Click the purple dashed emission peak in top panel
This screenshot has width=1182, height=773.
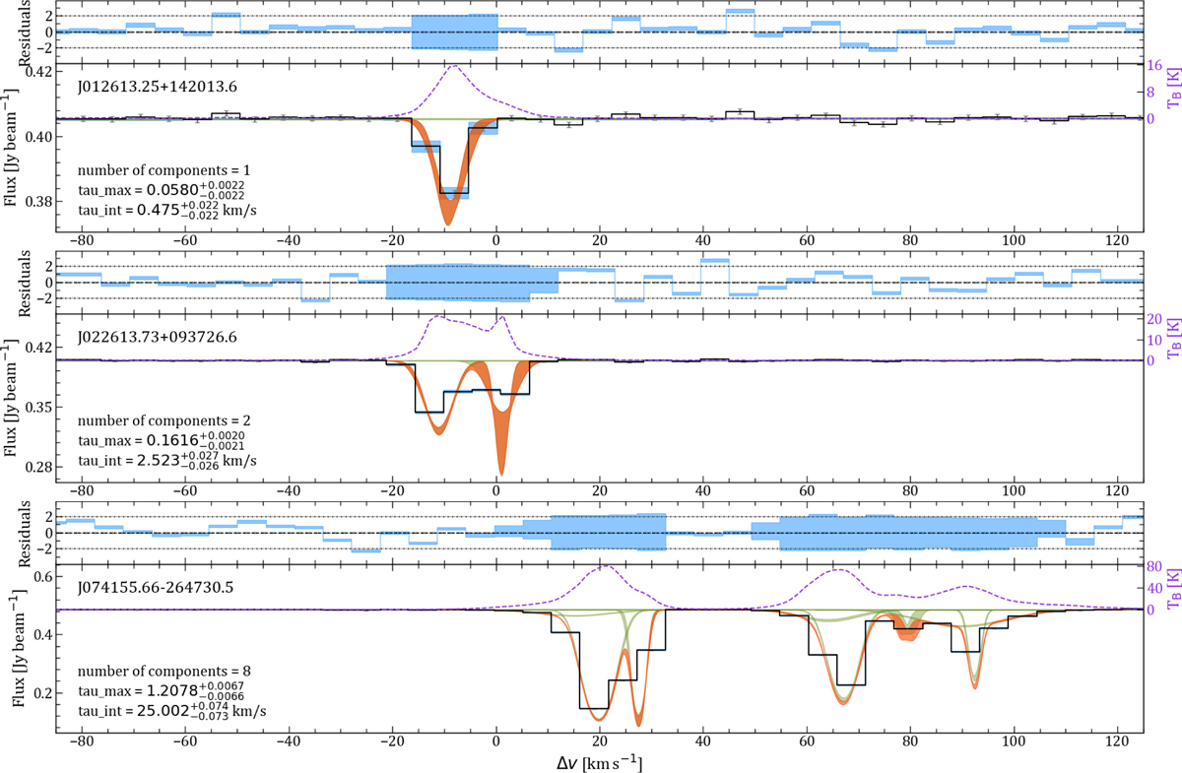click(x=454, y=68)
